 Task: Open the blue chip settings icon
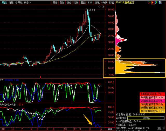point(161,3)
